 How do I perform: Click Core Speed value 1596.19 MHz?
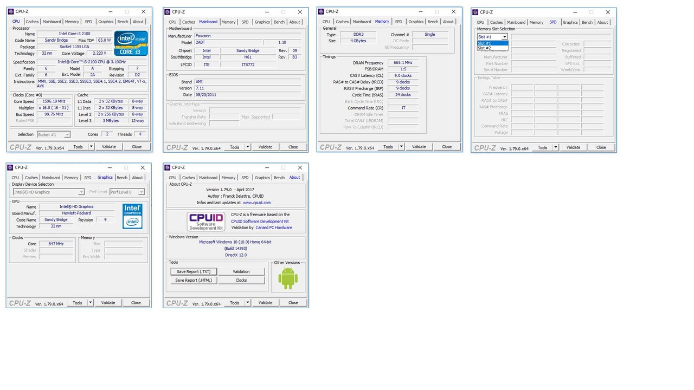pos(53,101)
